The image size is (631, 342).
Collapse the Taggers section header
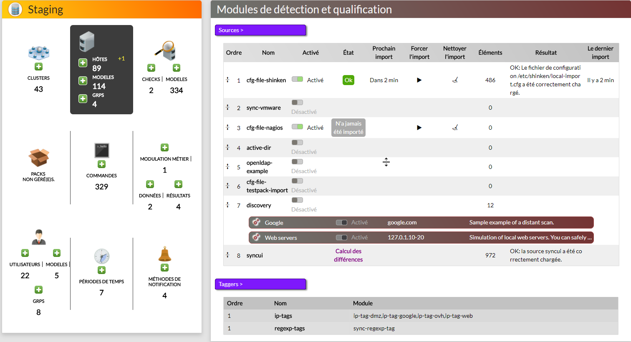point(260,284)
